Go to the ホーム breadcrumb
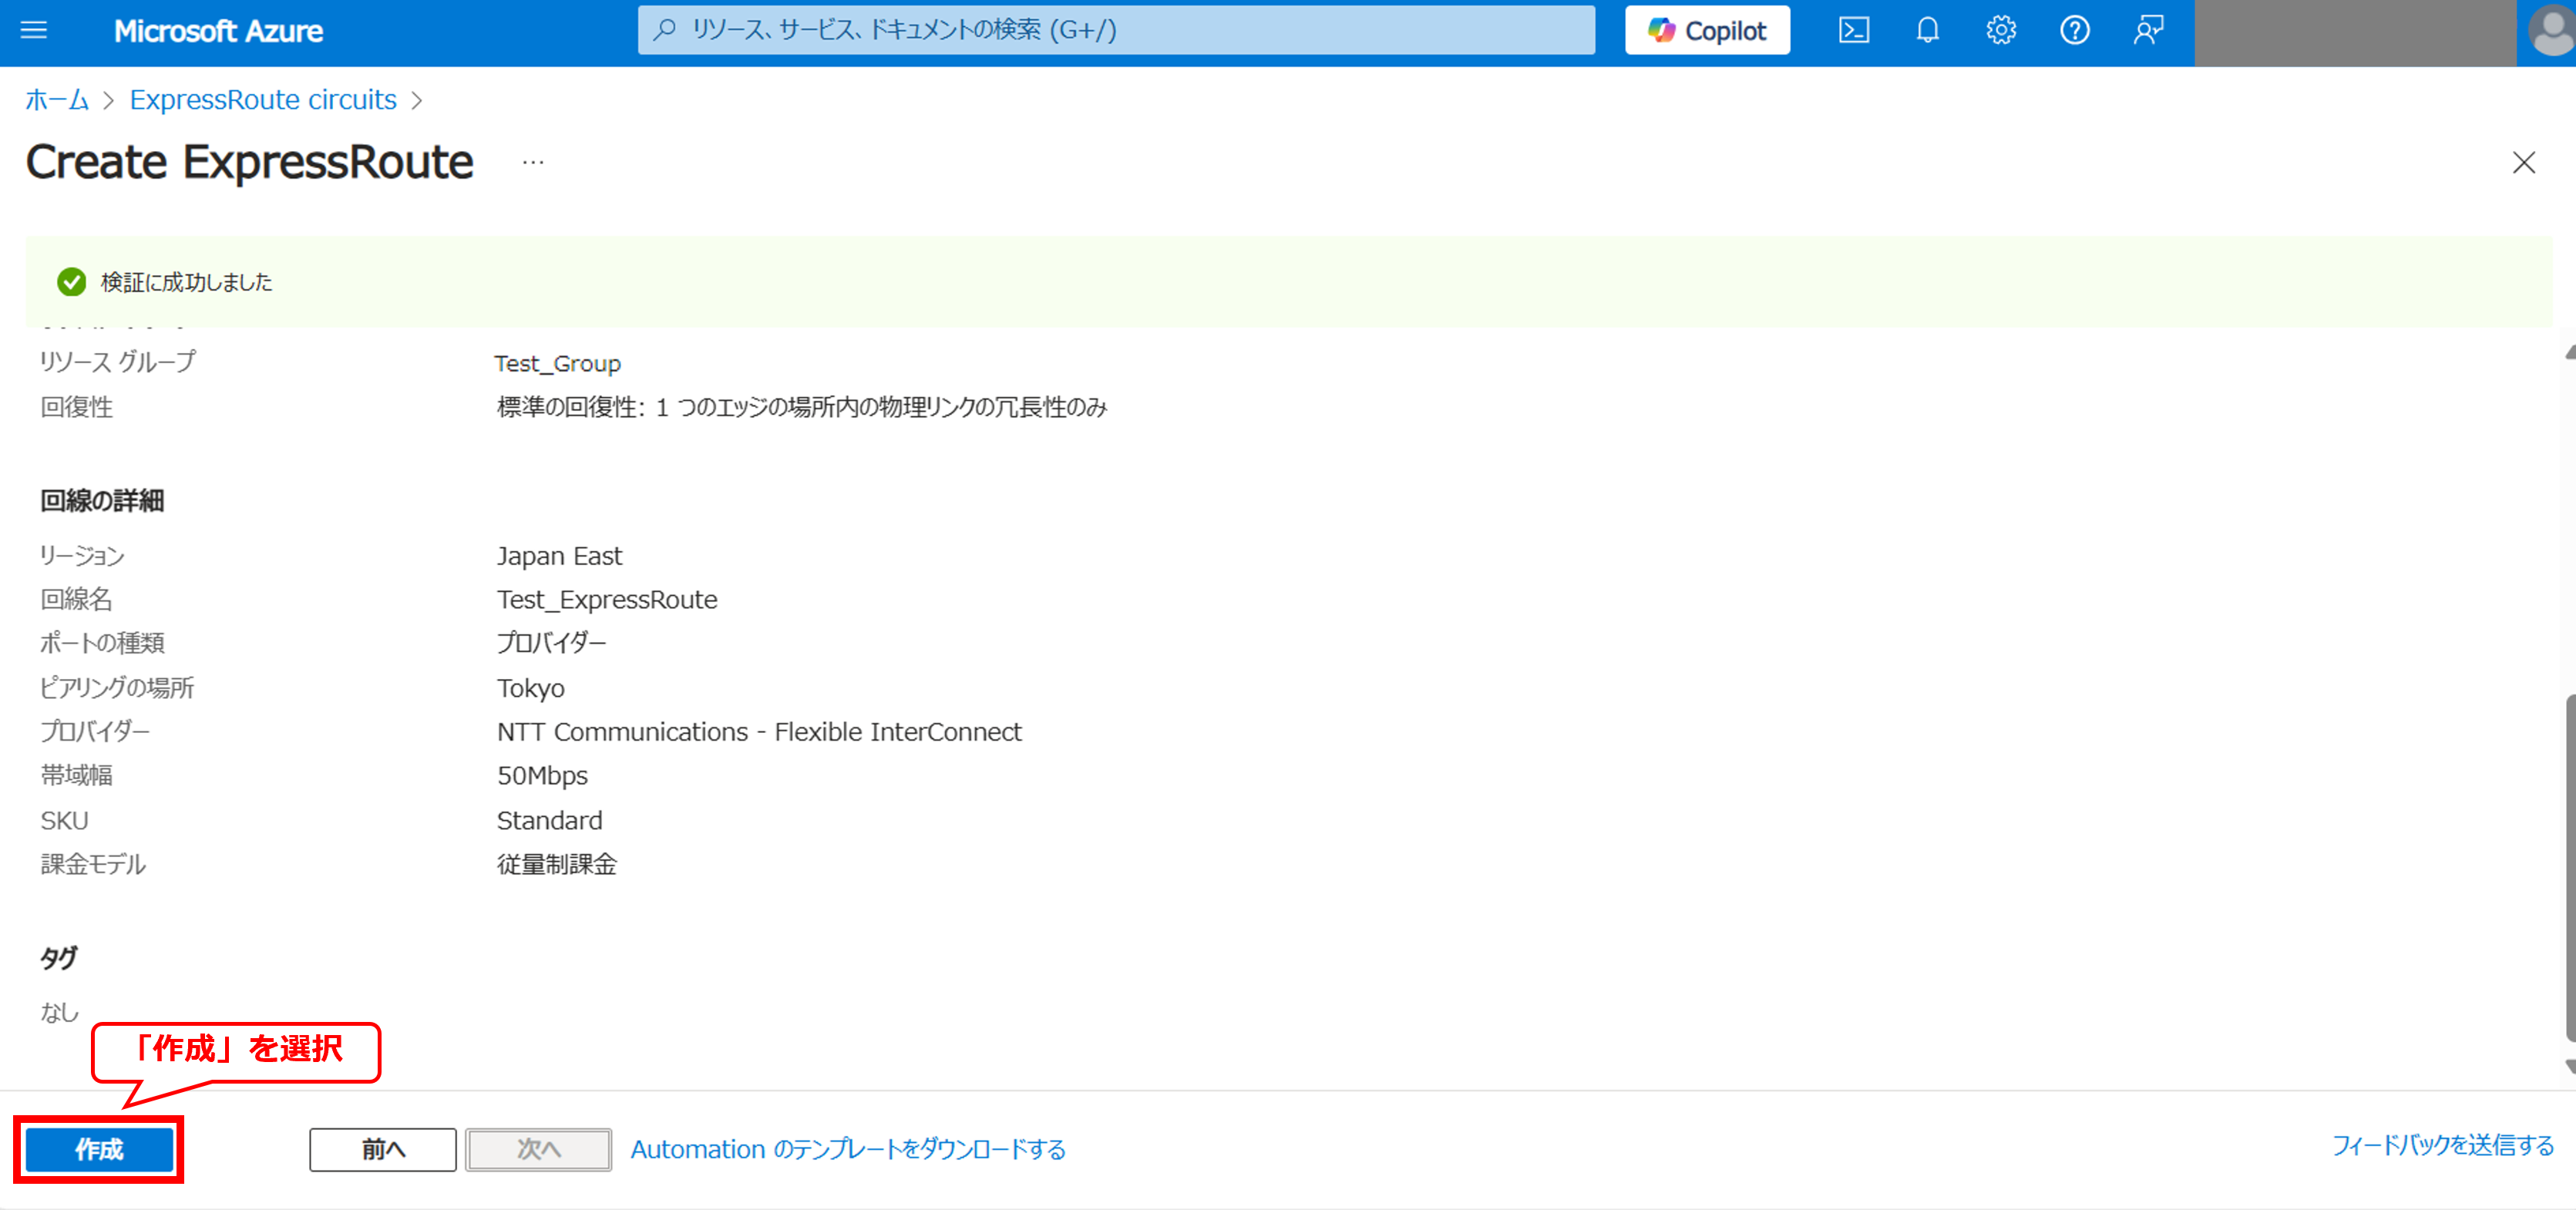2576x1210 pixels. (56, 100)
